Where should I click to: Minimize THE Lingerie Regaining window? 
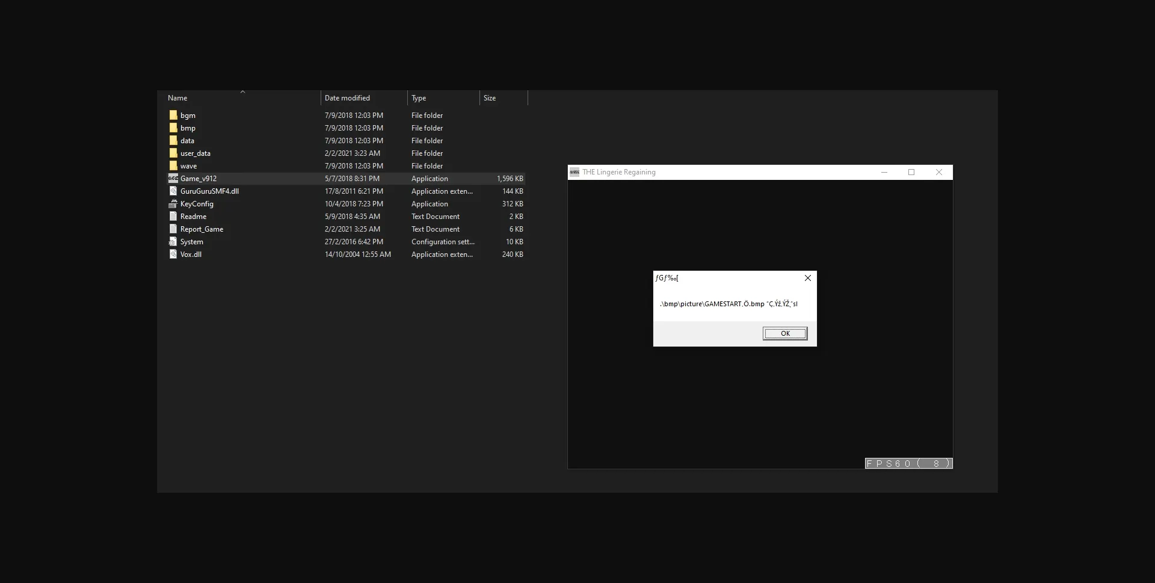884,172
